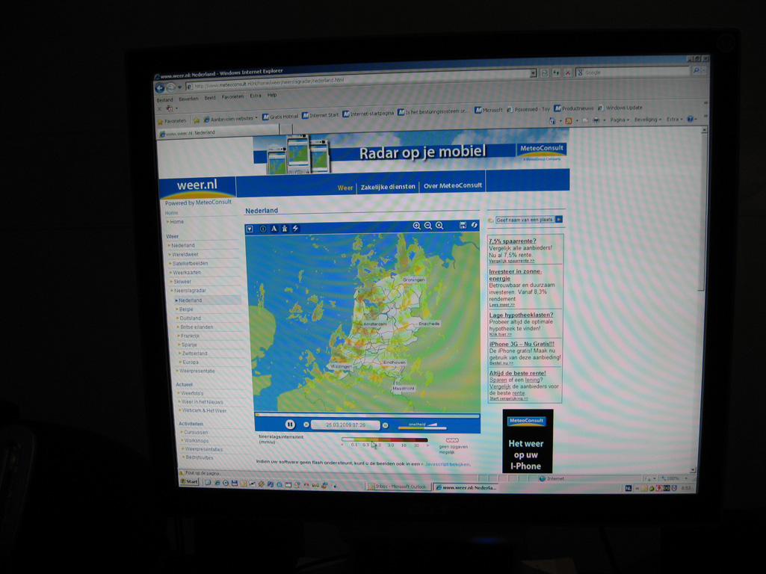Open the Pagina dropdown menu
Screen dimensions: 766x574
click(x=620, y=120)
